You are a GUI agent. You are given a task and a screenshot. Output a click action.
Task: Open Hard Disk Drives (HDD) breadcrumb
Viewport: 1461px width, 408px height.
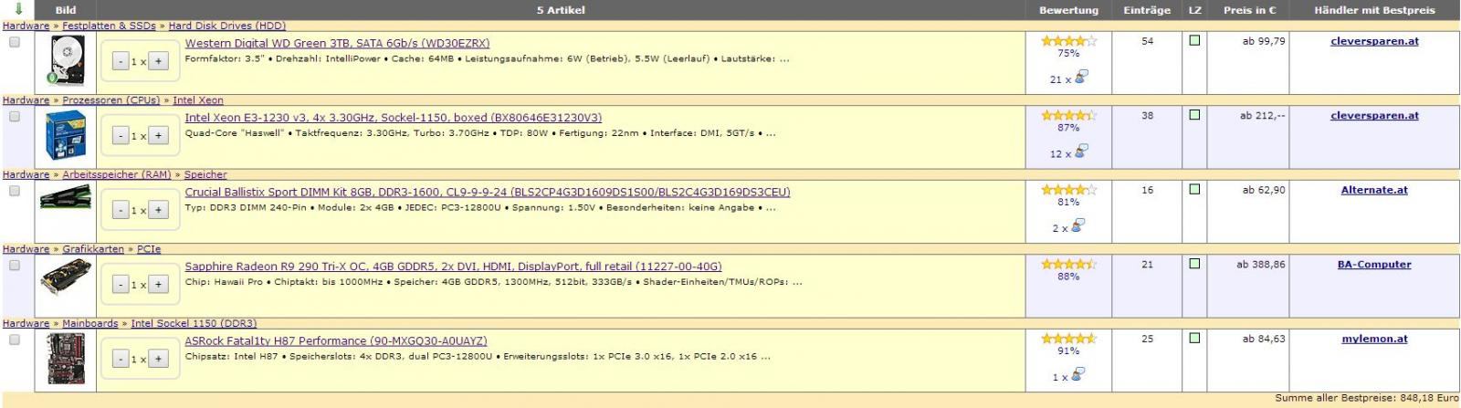click(226, 26)
